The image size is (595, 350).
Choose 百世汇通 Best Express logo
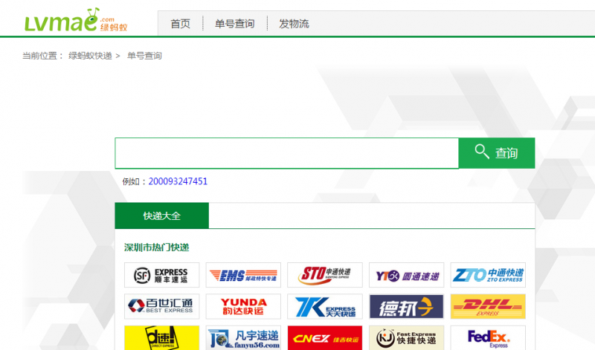tap(161, 306)
